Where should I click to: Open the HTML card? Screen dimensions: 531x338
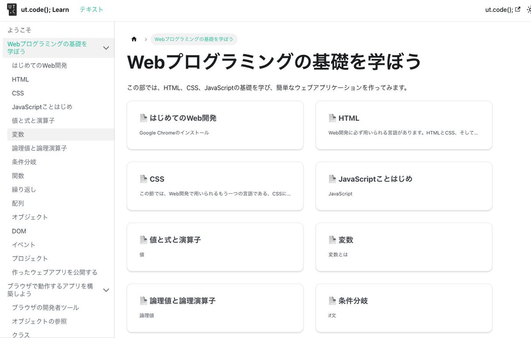click(x=404, y=125)
